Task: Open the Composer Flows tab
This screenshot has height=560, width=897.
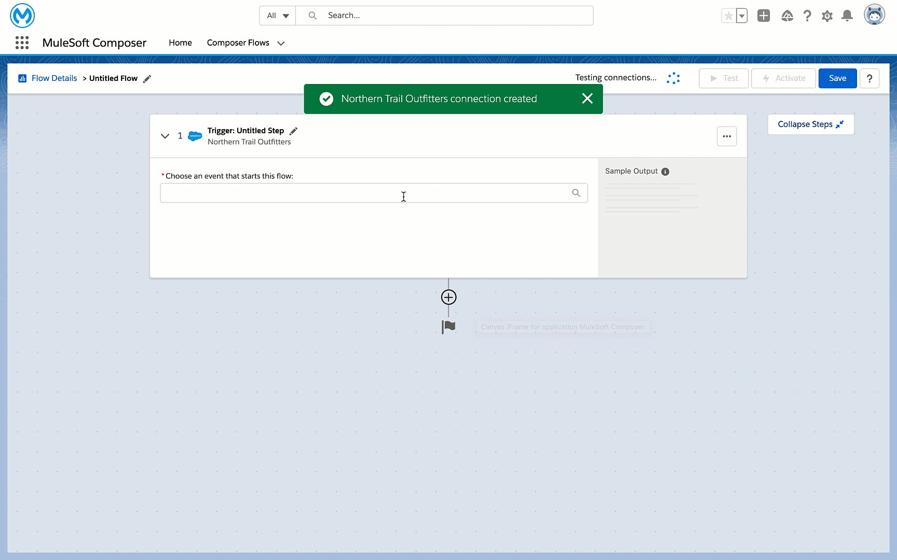Action: (238, 43)
